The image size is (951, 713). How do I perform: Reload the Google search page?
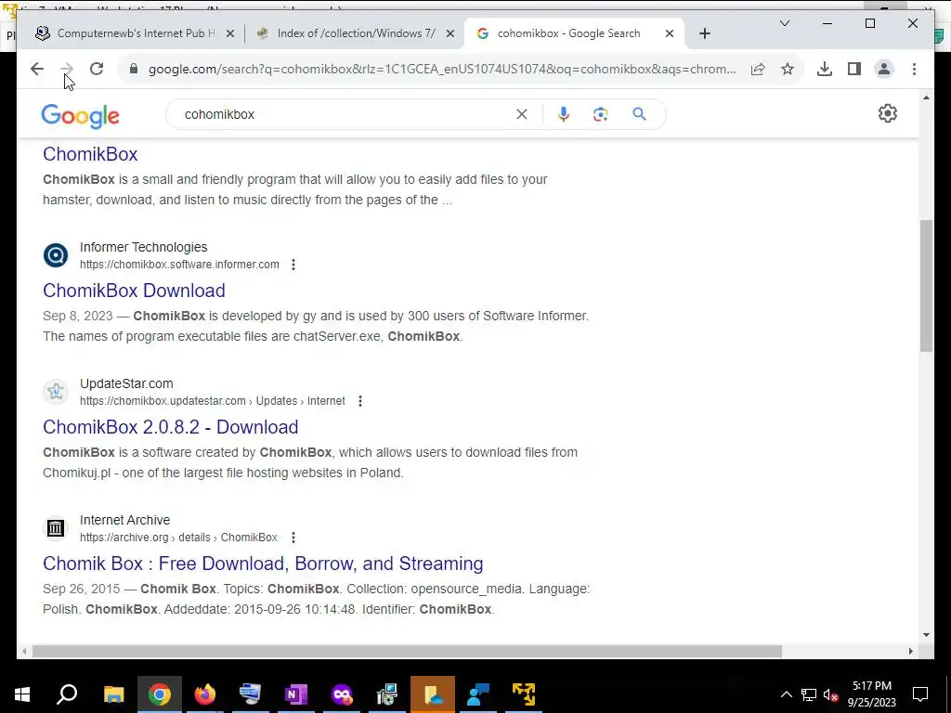tap(97, 69)
